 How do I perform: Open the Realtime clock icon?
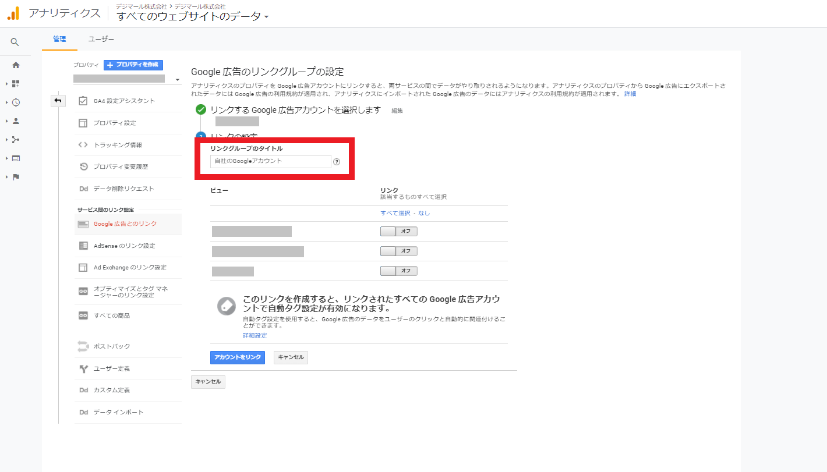(16, 102)
